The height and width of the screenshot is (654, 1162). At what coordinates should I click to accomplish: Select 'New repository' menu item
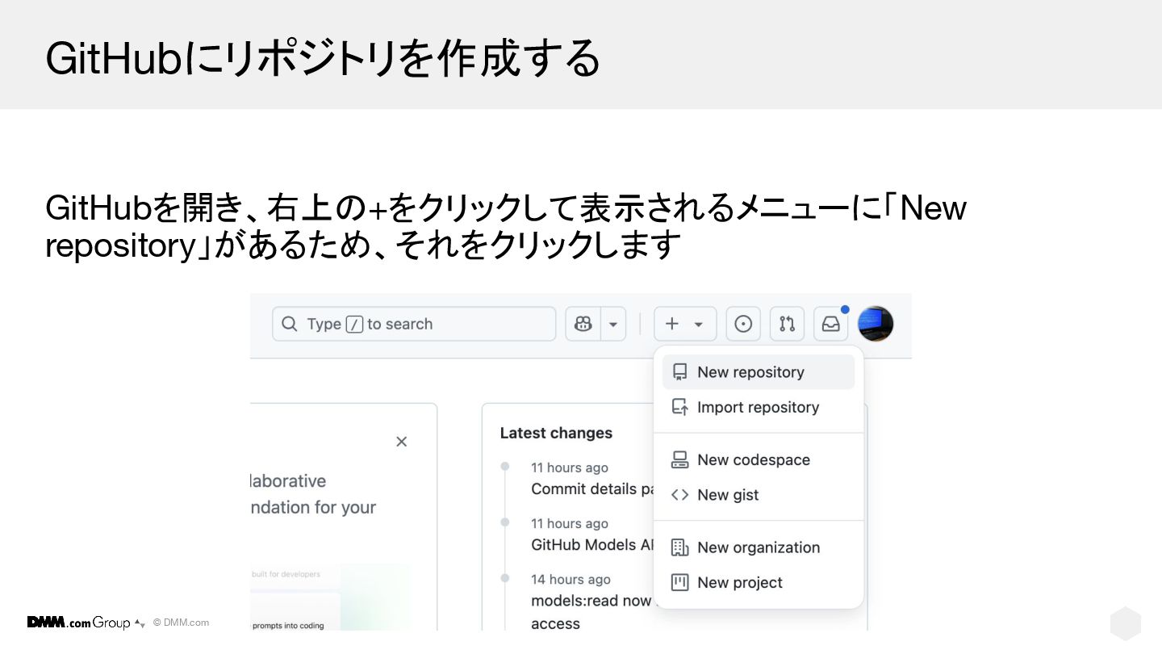(x=759, y=372)
